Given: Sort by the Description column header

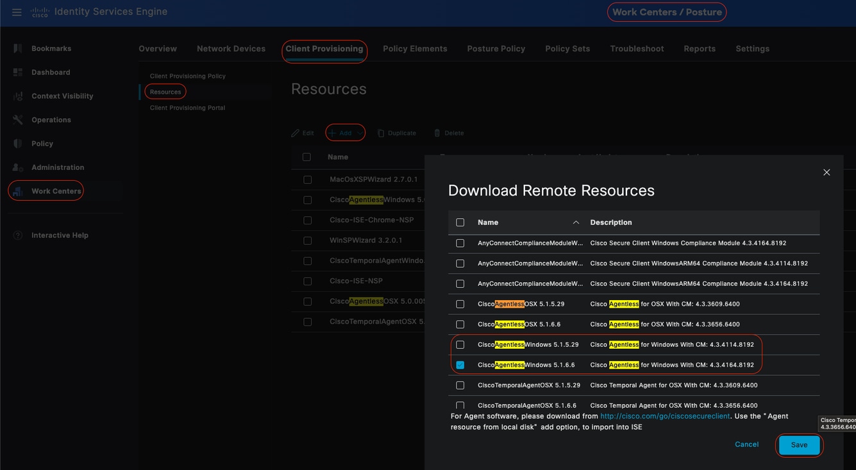Looking at the screenshot, I should click(x=611, y=222).
